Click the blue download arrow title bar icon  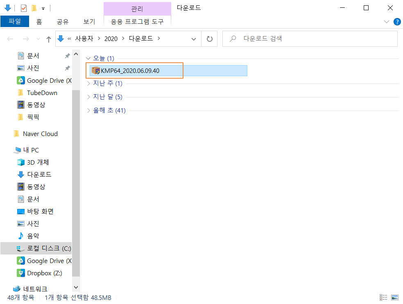click(8, 8)
